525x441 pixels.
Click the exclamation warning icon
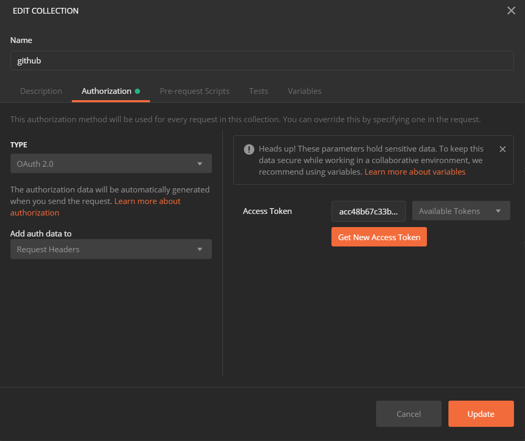tap(249, 149)
